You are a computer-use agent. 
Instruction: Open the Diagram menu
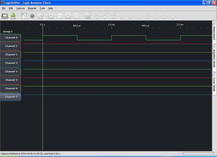[32, 8]
